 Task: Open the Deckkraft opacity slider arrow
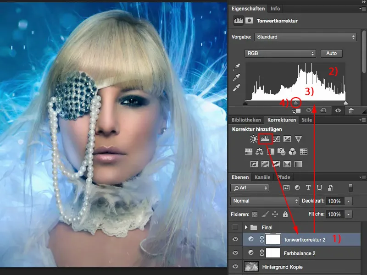coord(348,201)
